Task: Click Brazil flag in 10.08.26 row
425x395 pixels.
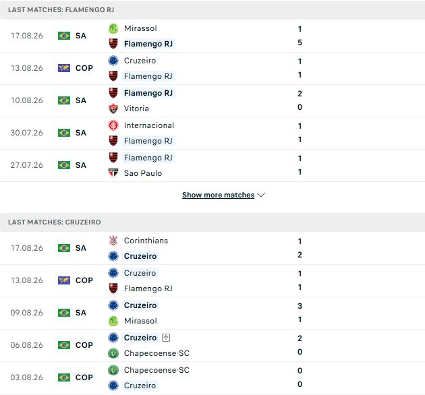Action: (64, 100)
